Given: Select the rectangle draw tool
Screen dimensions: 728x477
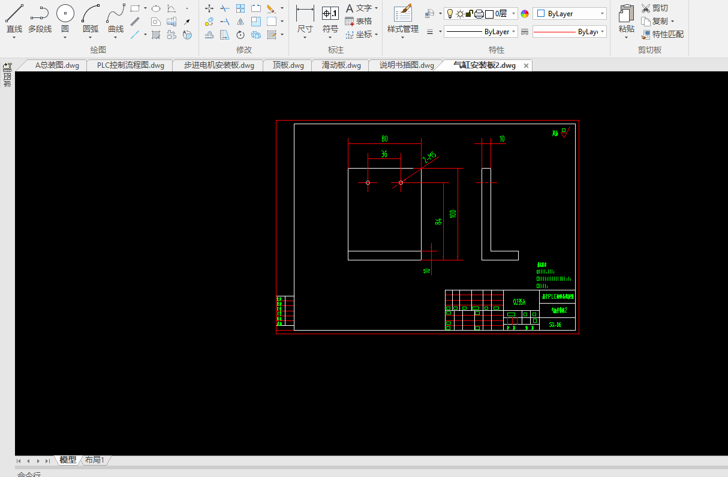Looking at the screenshot, I should [x=136, y=8].
